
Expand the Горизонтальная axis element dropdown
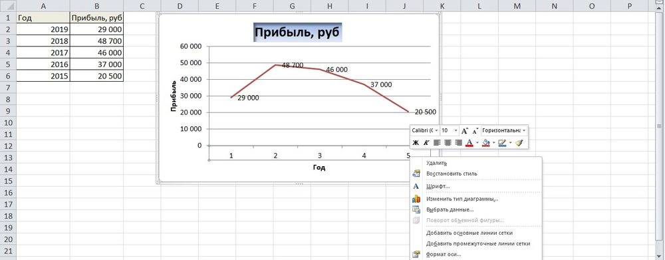click(x=524, y=130)
